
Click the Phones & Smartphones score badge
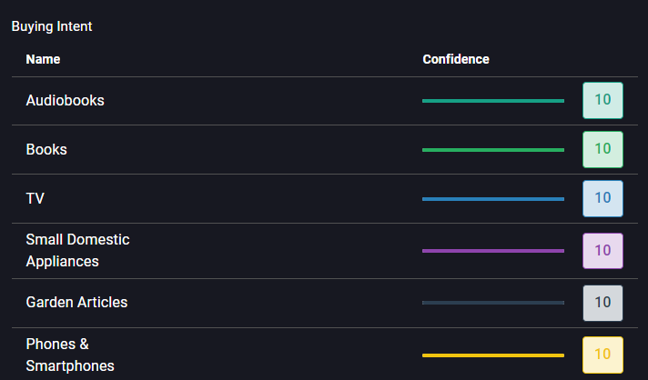coord(602,355)
